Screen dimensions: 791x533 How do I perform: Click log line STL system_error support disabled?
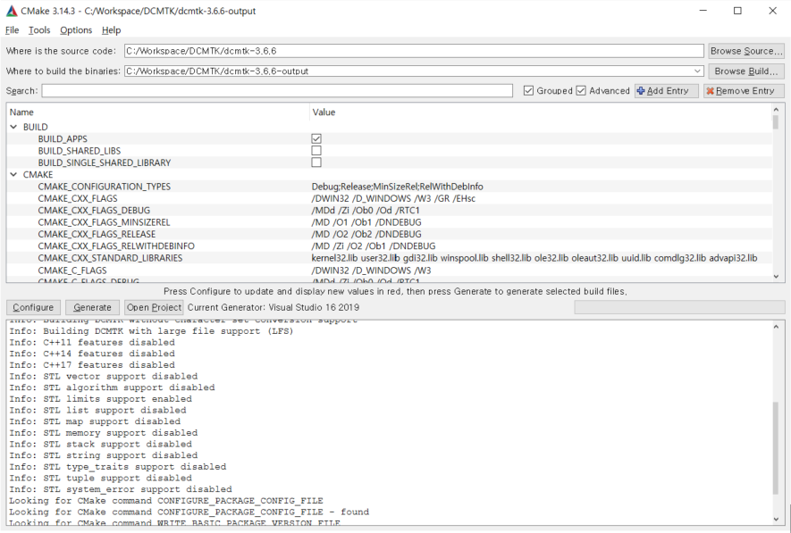tap(121, 489)
